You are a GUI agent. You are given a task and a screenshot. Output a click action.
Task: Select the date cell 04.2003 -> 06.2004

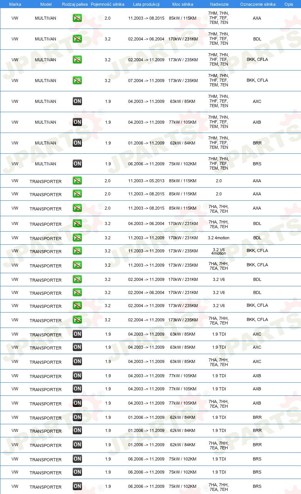pyautogui.click(x=146, y=223)
